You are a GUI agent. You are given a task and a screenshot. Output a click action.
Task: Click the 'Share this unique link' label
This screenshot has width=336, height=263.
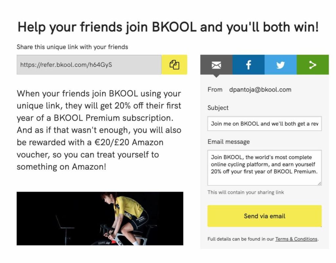pos(73,47)
